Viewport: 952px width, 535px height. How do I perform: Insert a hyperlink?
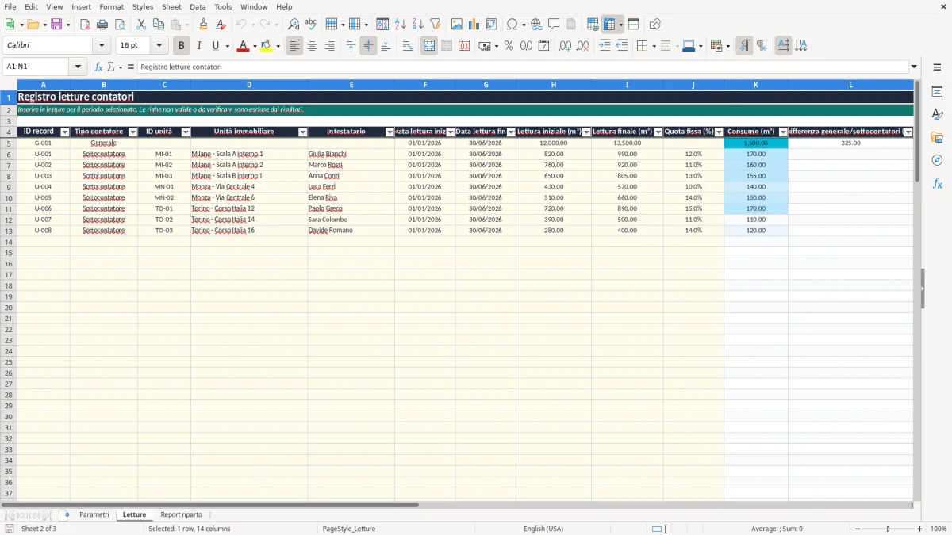click(x=536, y=25)
